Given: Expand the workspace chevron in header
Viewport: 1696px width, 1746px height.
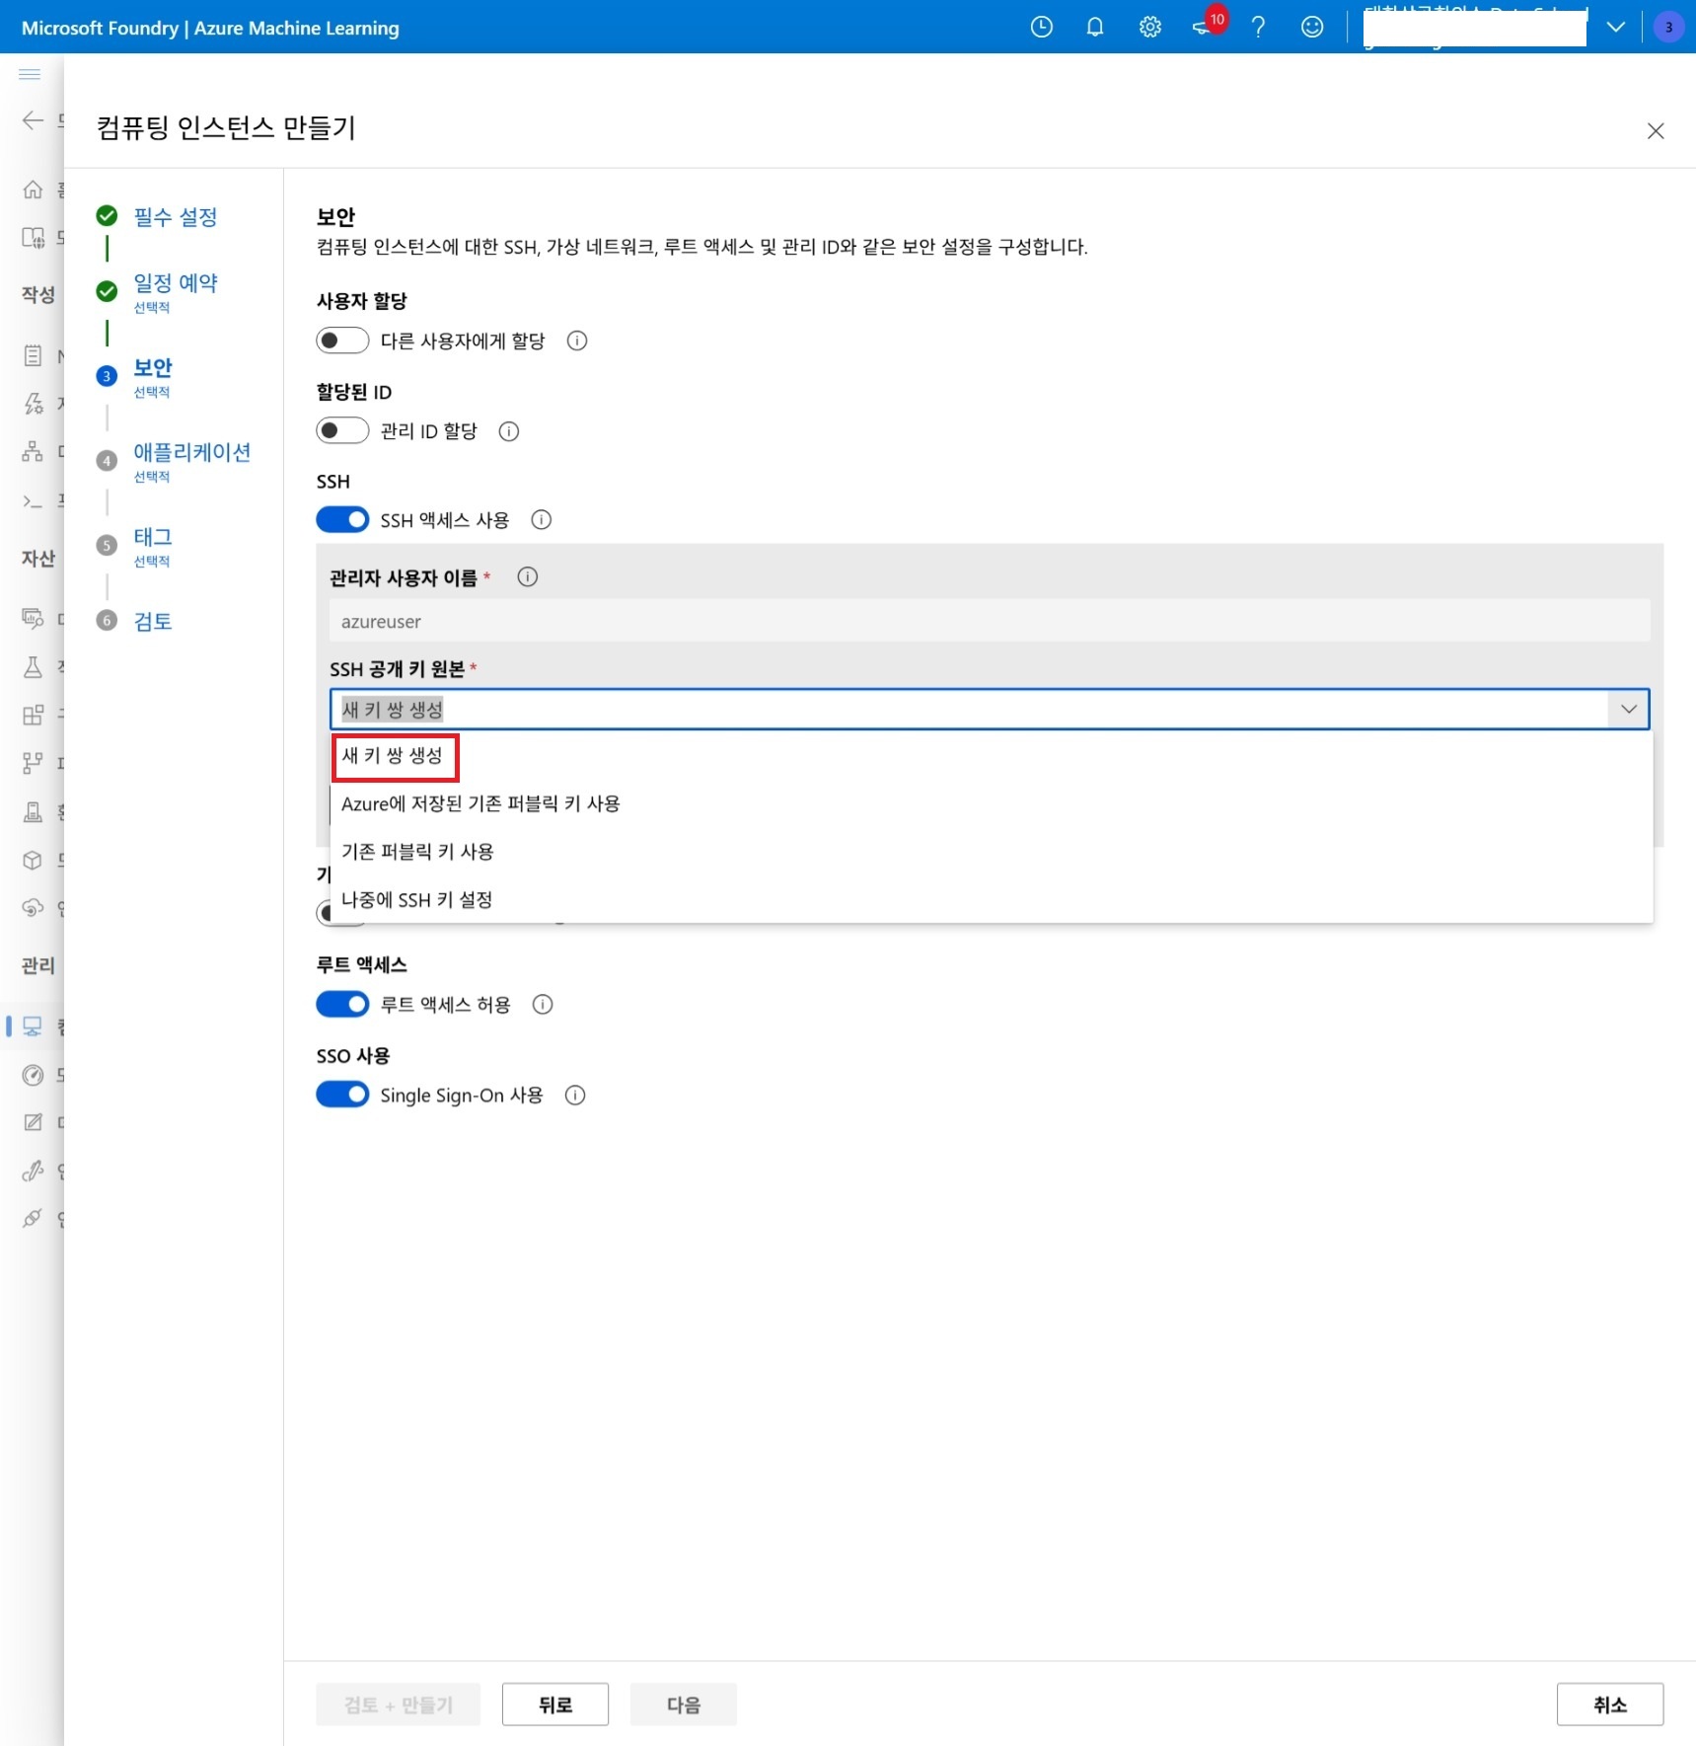Looking at the screenshot, I should coord(1615,28).
